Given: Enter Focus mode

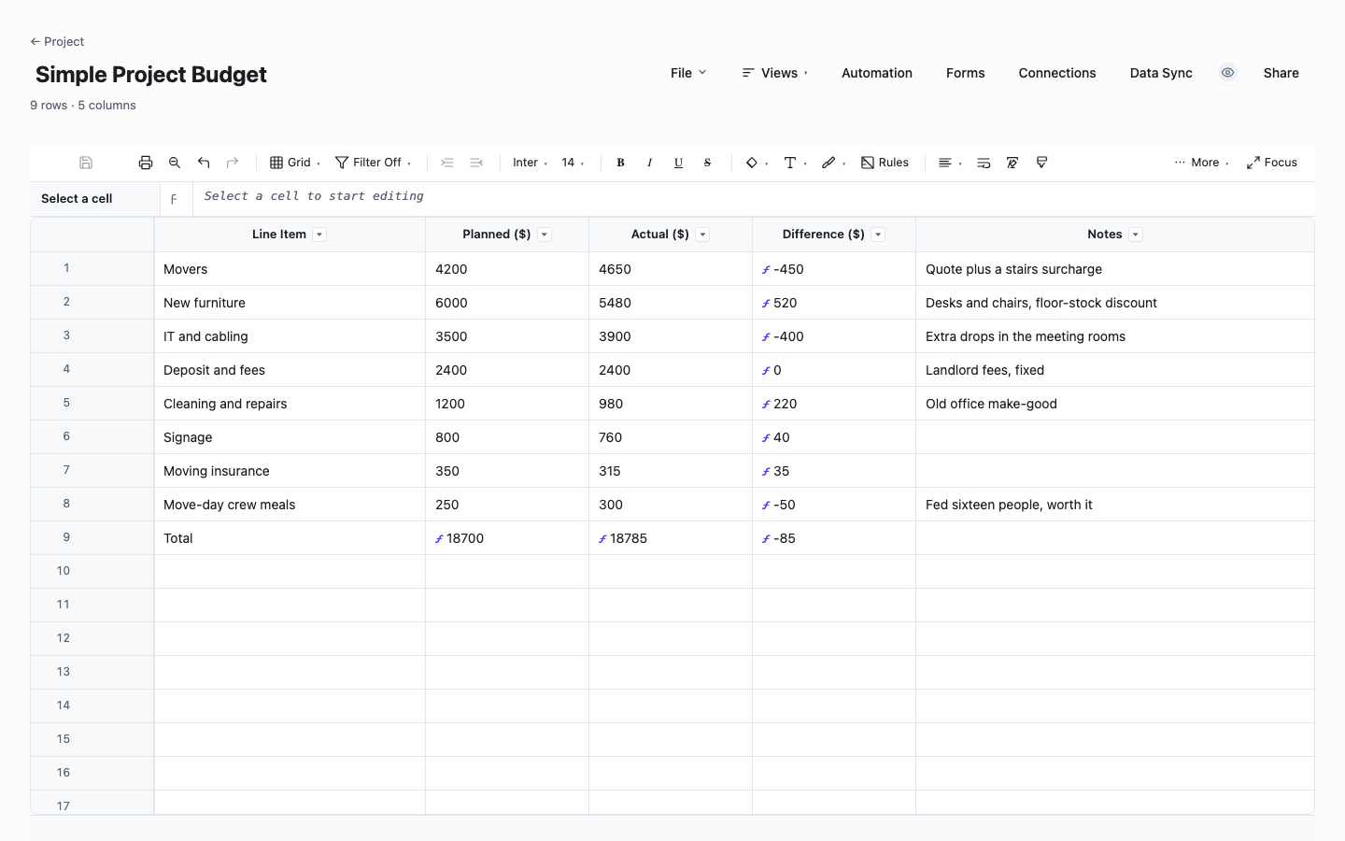Looking at the screenshot, I should 1272,163.
